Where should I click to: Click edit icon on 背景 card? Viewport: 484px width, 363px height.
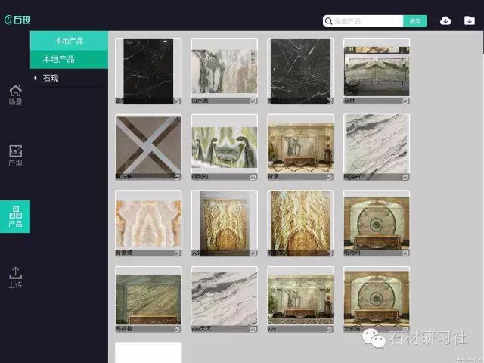click(330, 177)
